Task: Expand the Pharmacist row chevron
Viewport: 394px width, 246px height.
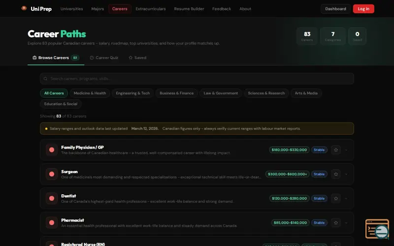Action: tap(346, 223)
